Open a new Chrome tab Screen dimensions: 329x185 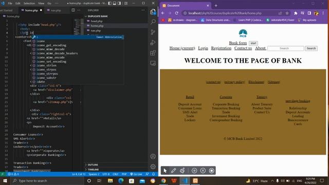pos(216,6)
